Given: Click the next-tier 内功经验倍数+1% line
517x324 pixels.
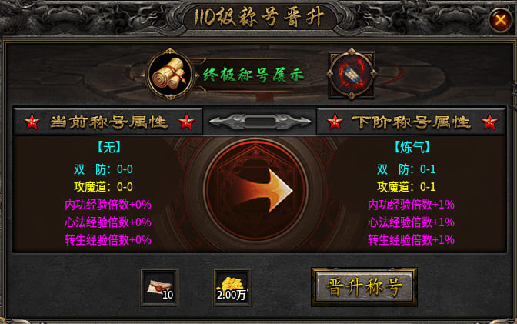Looking at the screenshot, I should [411, 205].
